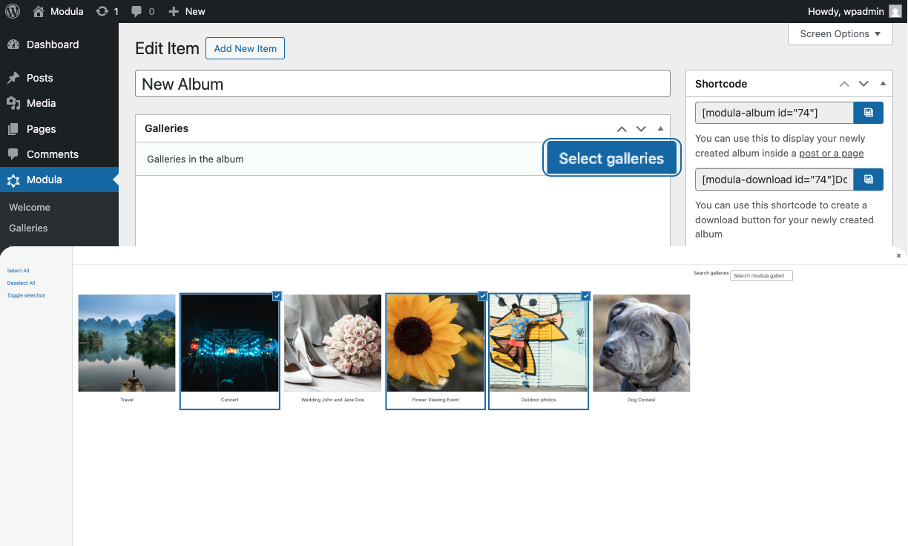Uncheck the Concert gallery checkmark
Screen dimensions: 908x546
[x=277, y=296]
